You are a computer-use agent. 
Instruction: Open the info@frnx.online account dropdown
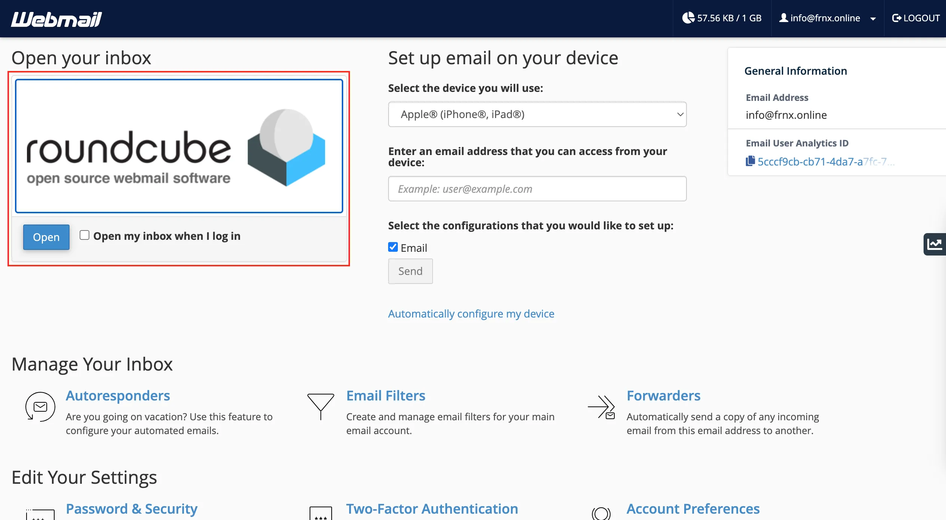(x=827, y=18)
